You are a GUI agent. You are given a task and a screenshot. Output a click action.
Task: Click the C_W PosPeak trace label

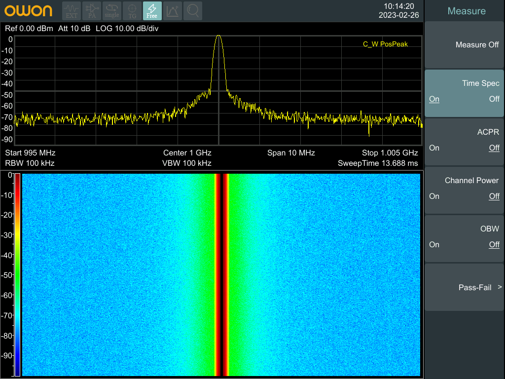click(x=385, y=44)
